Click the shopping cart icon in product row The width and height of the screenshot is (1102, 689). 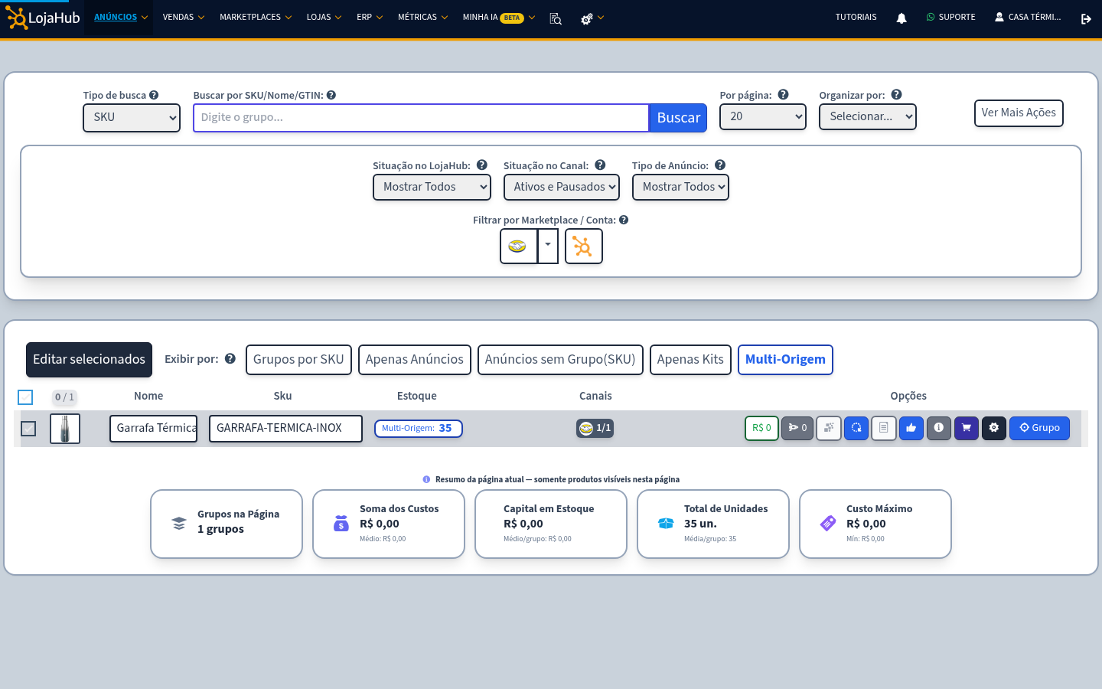[967, 428]
